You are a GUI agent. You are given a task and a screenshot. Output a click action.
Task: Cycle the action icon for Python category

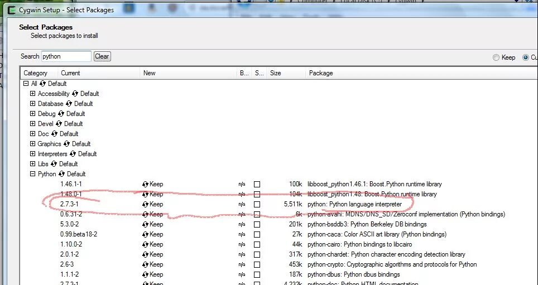[61, 174]
